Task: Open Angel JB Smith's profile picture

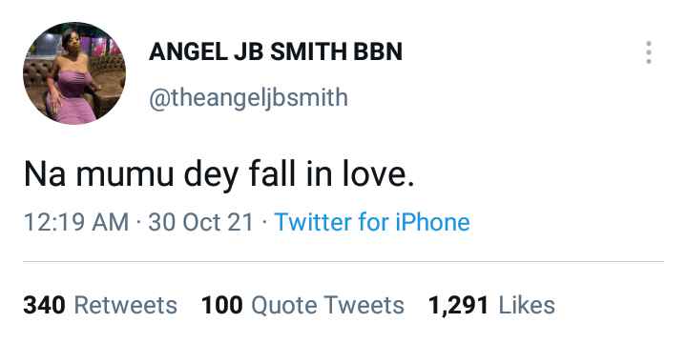Action: (74, 73)
